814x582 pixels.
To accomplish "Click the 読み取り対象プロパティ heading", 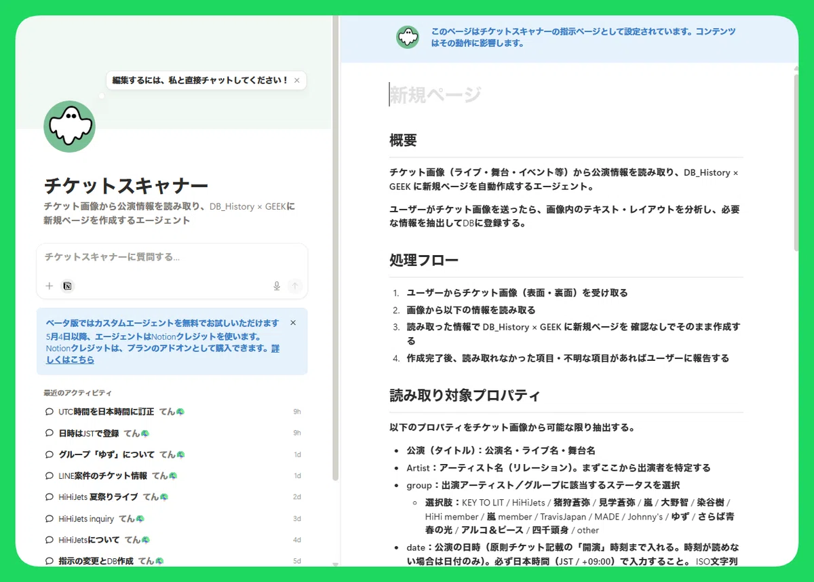I will pyautogui.click(x=465, y=395).
